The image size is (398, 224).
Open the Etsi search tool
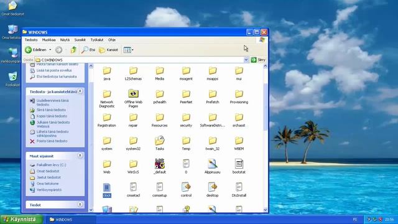pyautogui.click(x=88, y=50)
